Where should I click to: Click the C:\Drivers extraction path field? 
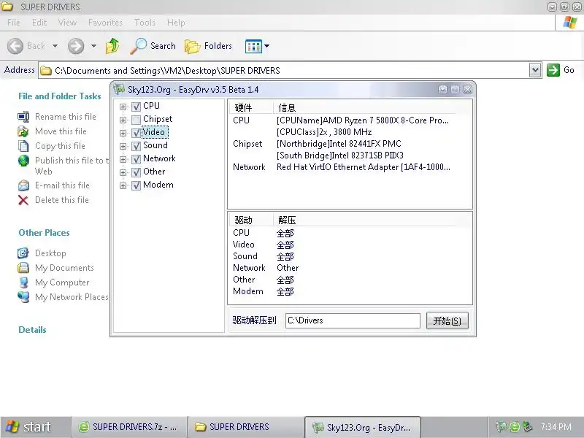pyautogui.click(x=353, y=320)
